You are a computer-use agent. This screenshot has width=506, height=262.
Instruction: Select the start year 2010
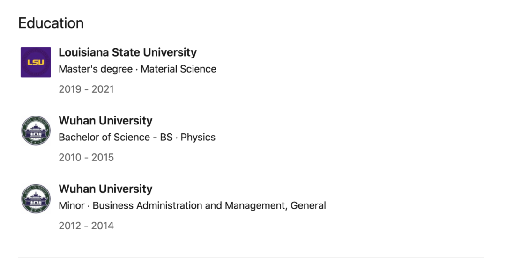(70, 157)
